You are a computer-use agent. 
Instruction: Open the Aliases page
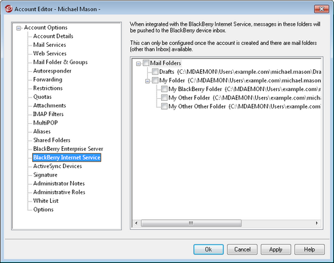pyautogui.click(x=42, y=131)
